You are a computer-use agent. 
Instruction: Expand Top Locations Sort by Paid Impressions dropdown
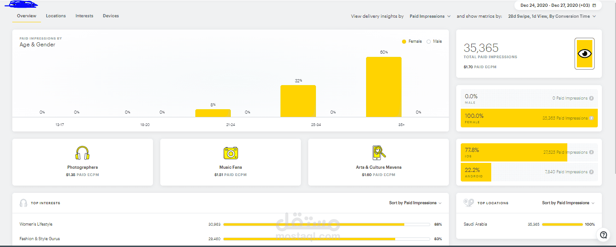pos(568,203)
